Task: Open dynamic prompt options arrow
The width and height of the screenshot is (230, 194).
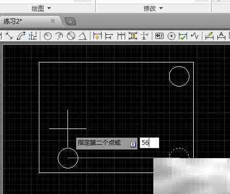Action: (133, 144)
